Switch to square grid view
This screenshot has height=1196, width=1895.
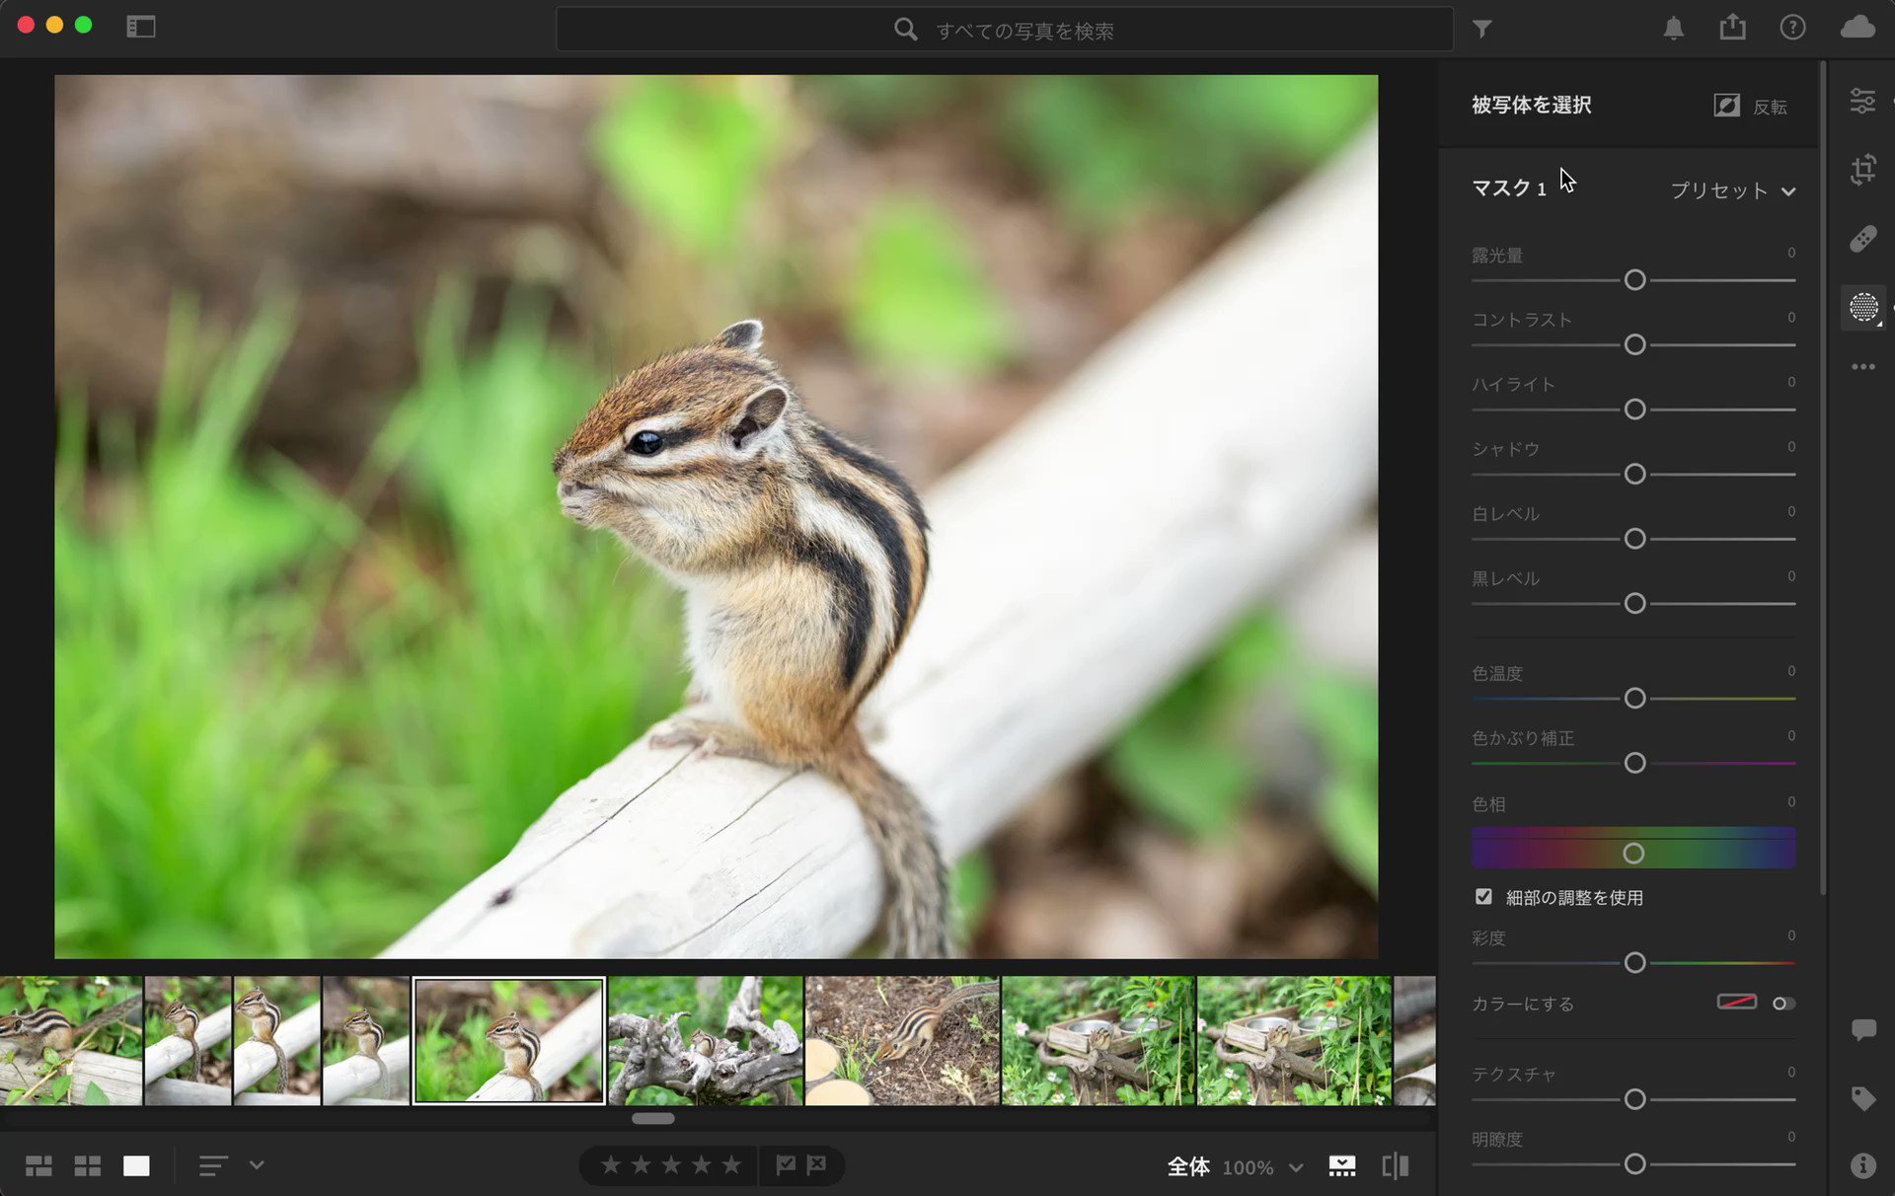point(88,1166)
